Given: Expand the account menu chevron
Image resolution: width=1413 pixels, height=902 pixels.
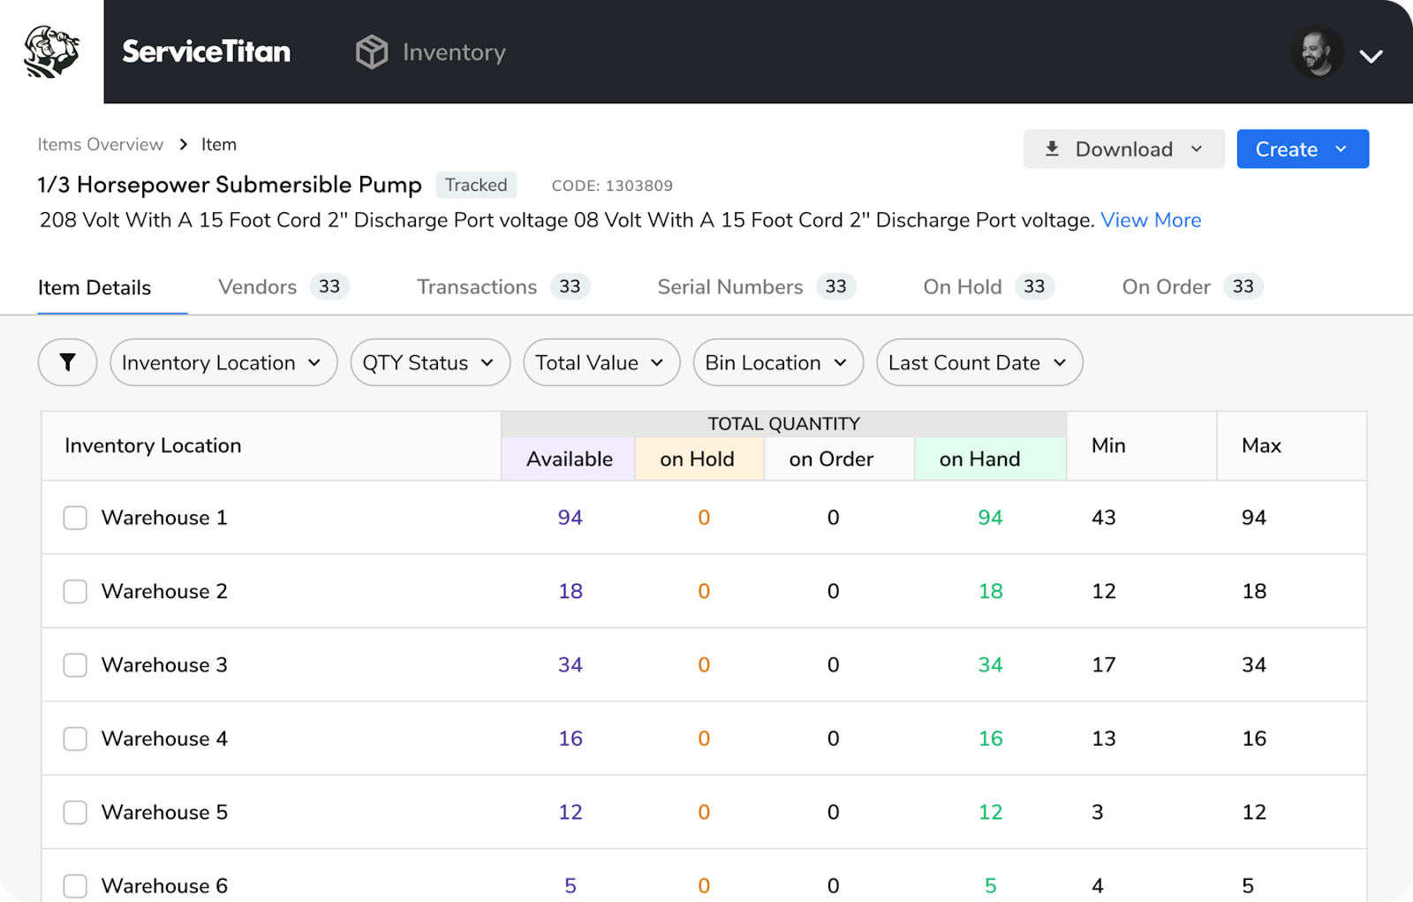Looking at the screenshot, I should click(x=1371, y=57).
